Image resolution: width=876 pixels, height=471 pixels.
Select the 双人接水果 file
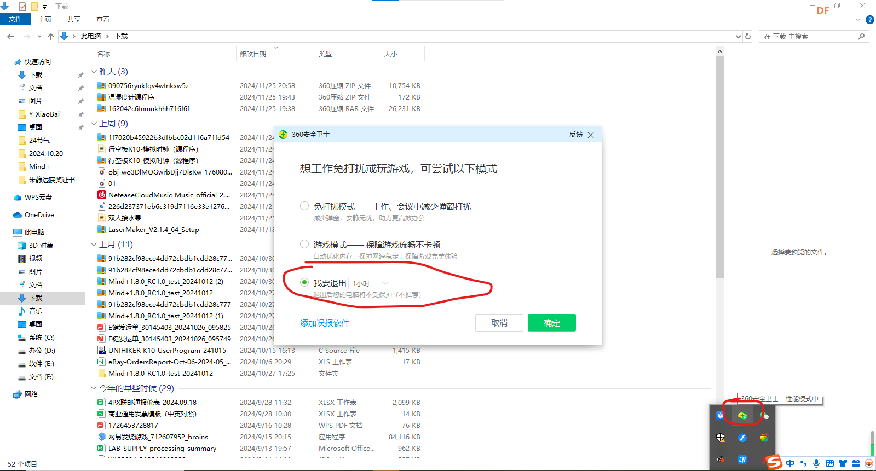[x=125, y=218]
